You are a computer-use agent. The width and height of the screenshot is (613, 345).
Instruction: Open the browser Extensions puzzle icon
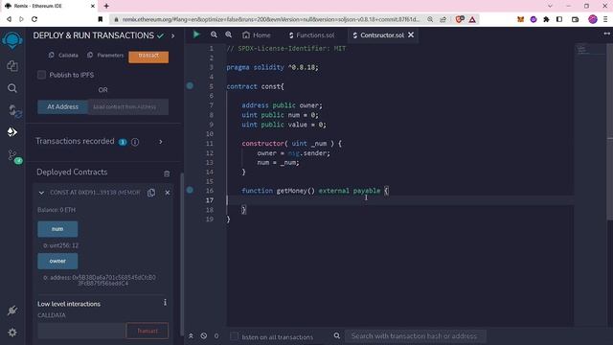(x=546, y=19)
